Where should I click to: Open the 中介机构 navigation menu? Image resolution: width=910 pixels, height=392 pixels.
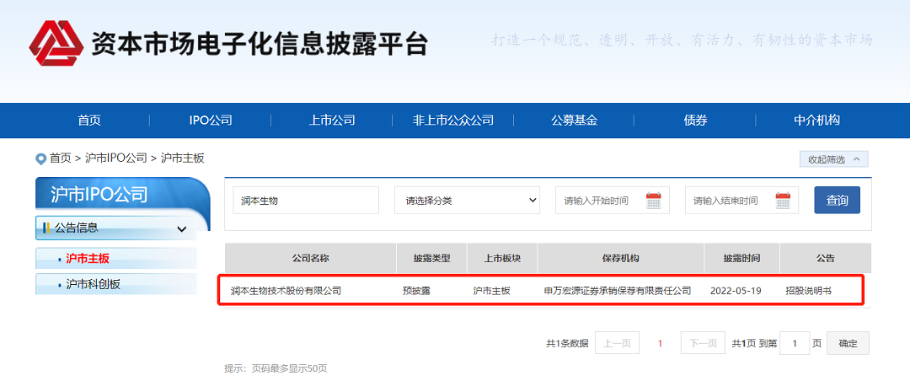point(816,121)
